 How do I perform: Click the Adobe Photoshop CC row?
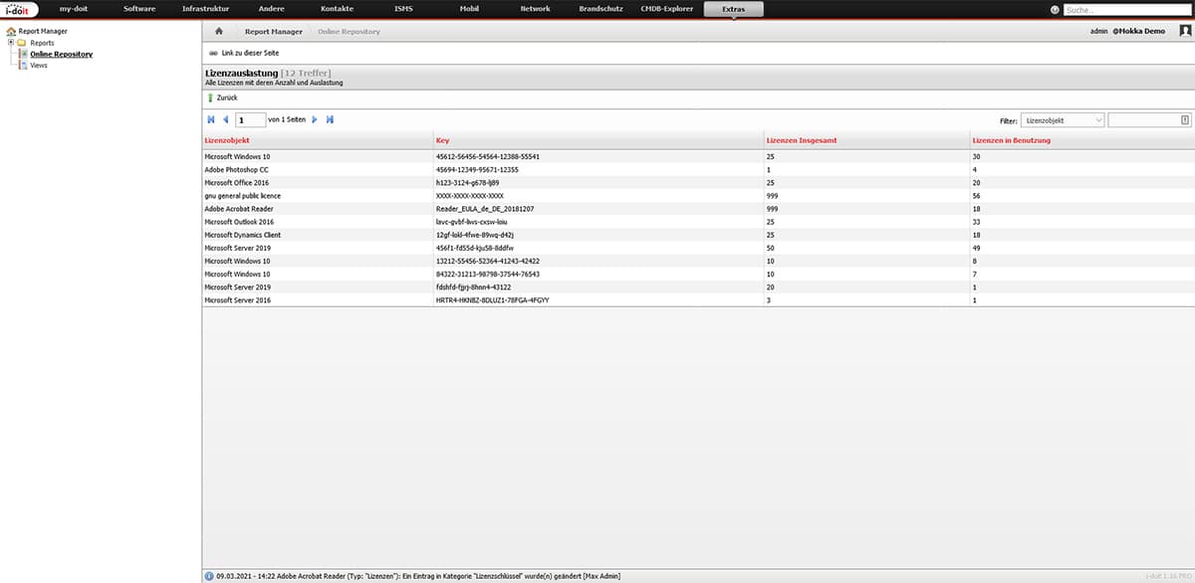tap(697, 170)
